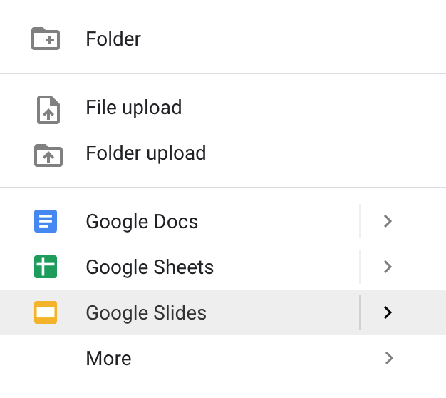Image resolution: width=446 pixels, height=398 pixels.
Task: Select the Google Sheets label
Action: coord(150,267)
